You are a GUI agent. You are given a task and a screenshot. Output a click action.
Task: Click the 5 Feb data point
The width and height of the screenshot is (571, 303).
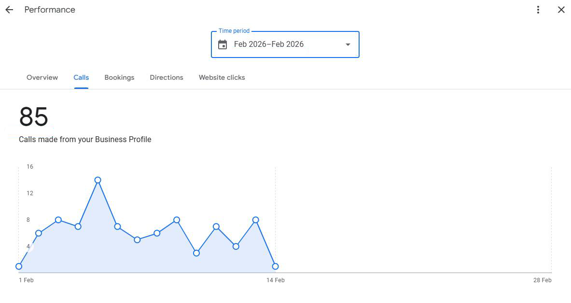[x=98, y=180]
